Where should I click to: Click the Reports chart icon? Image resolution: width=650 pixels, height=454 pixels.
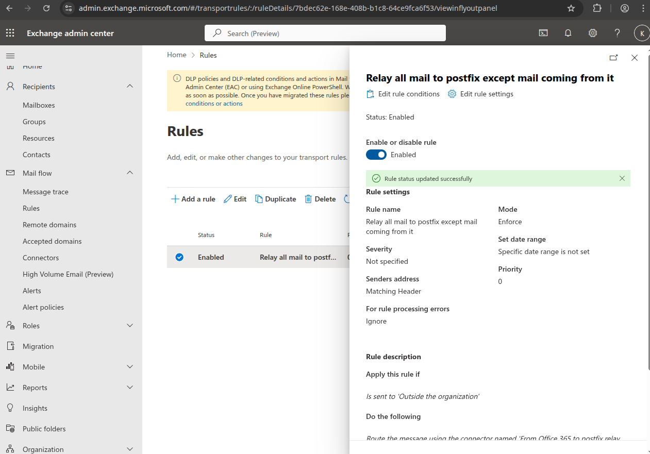pyautogui.click(x=10, y=388)
